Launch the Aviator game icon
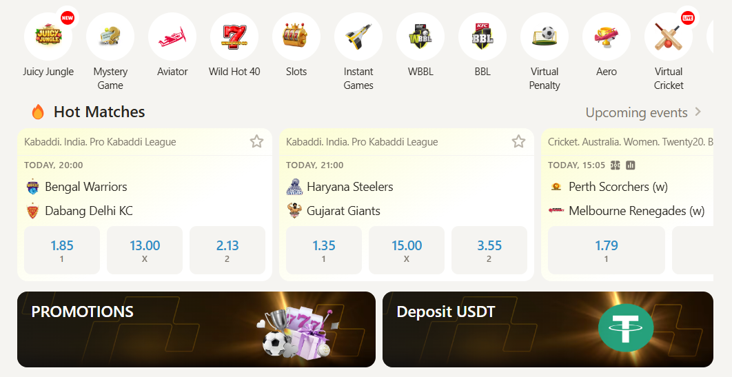Screen dimensions: 732x377 click(x=172, y=37)
